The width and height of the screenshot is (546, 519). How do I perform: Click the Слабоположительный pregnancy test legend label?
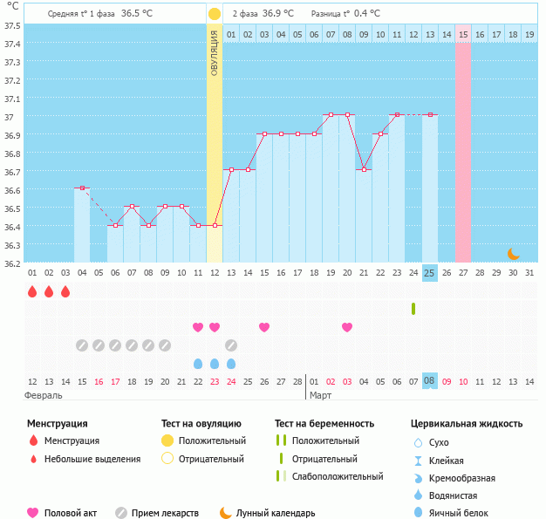coord(337,476)
